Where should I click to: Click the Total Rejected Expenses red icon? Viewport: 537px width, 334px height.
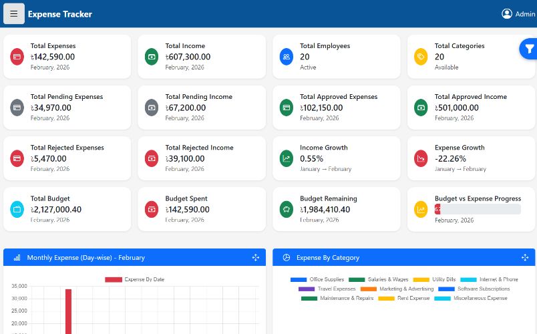[17, 158]
